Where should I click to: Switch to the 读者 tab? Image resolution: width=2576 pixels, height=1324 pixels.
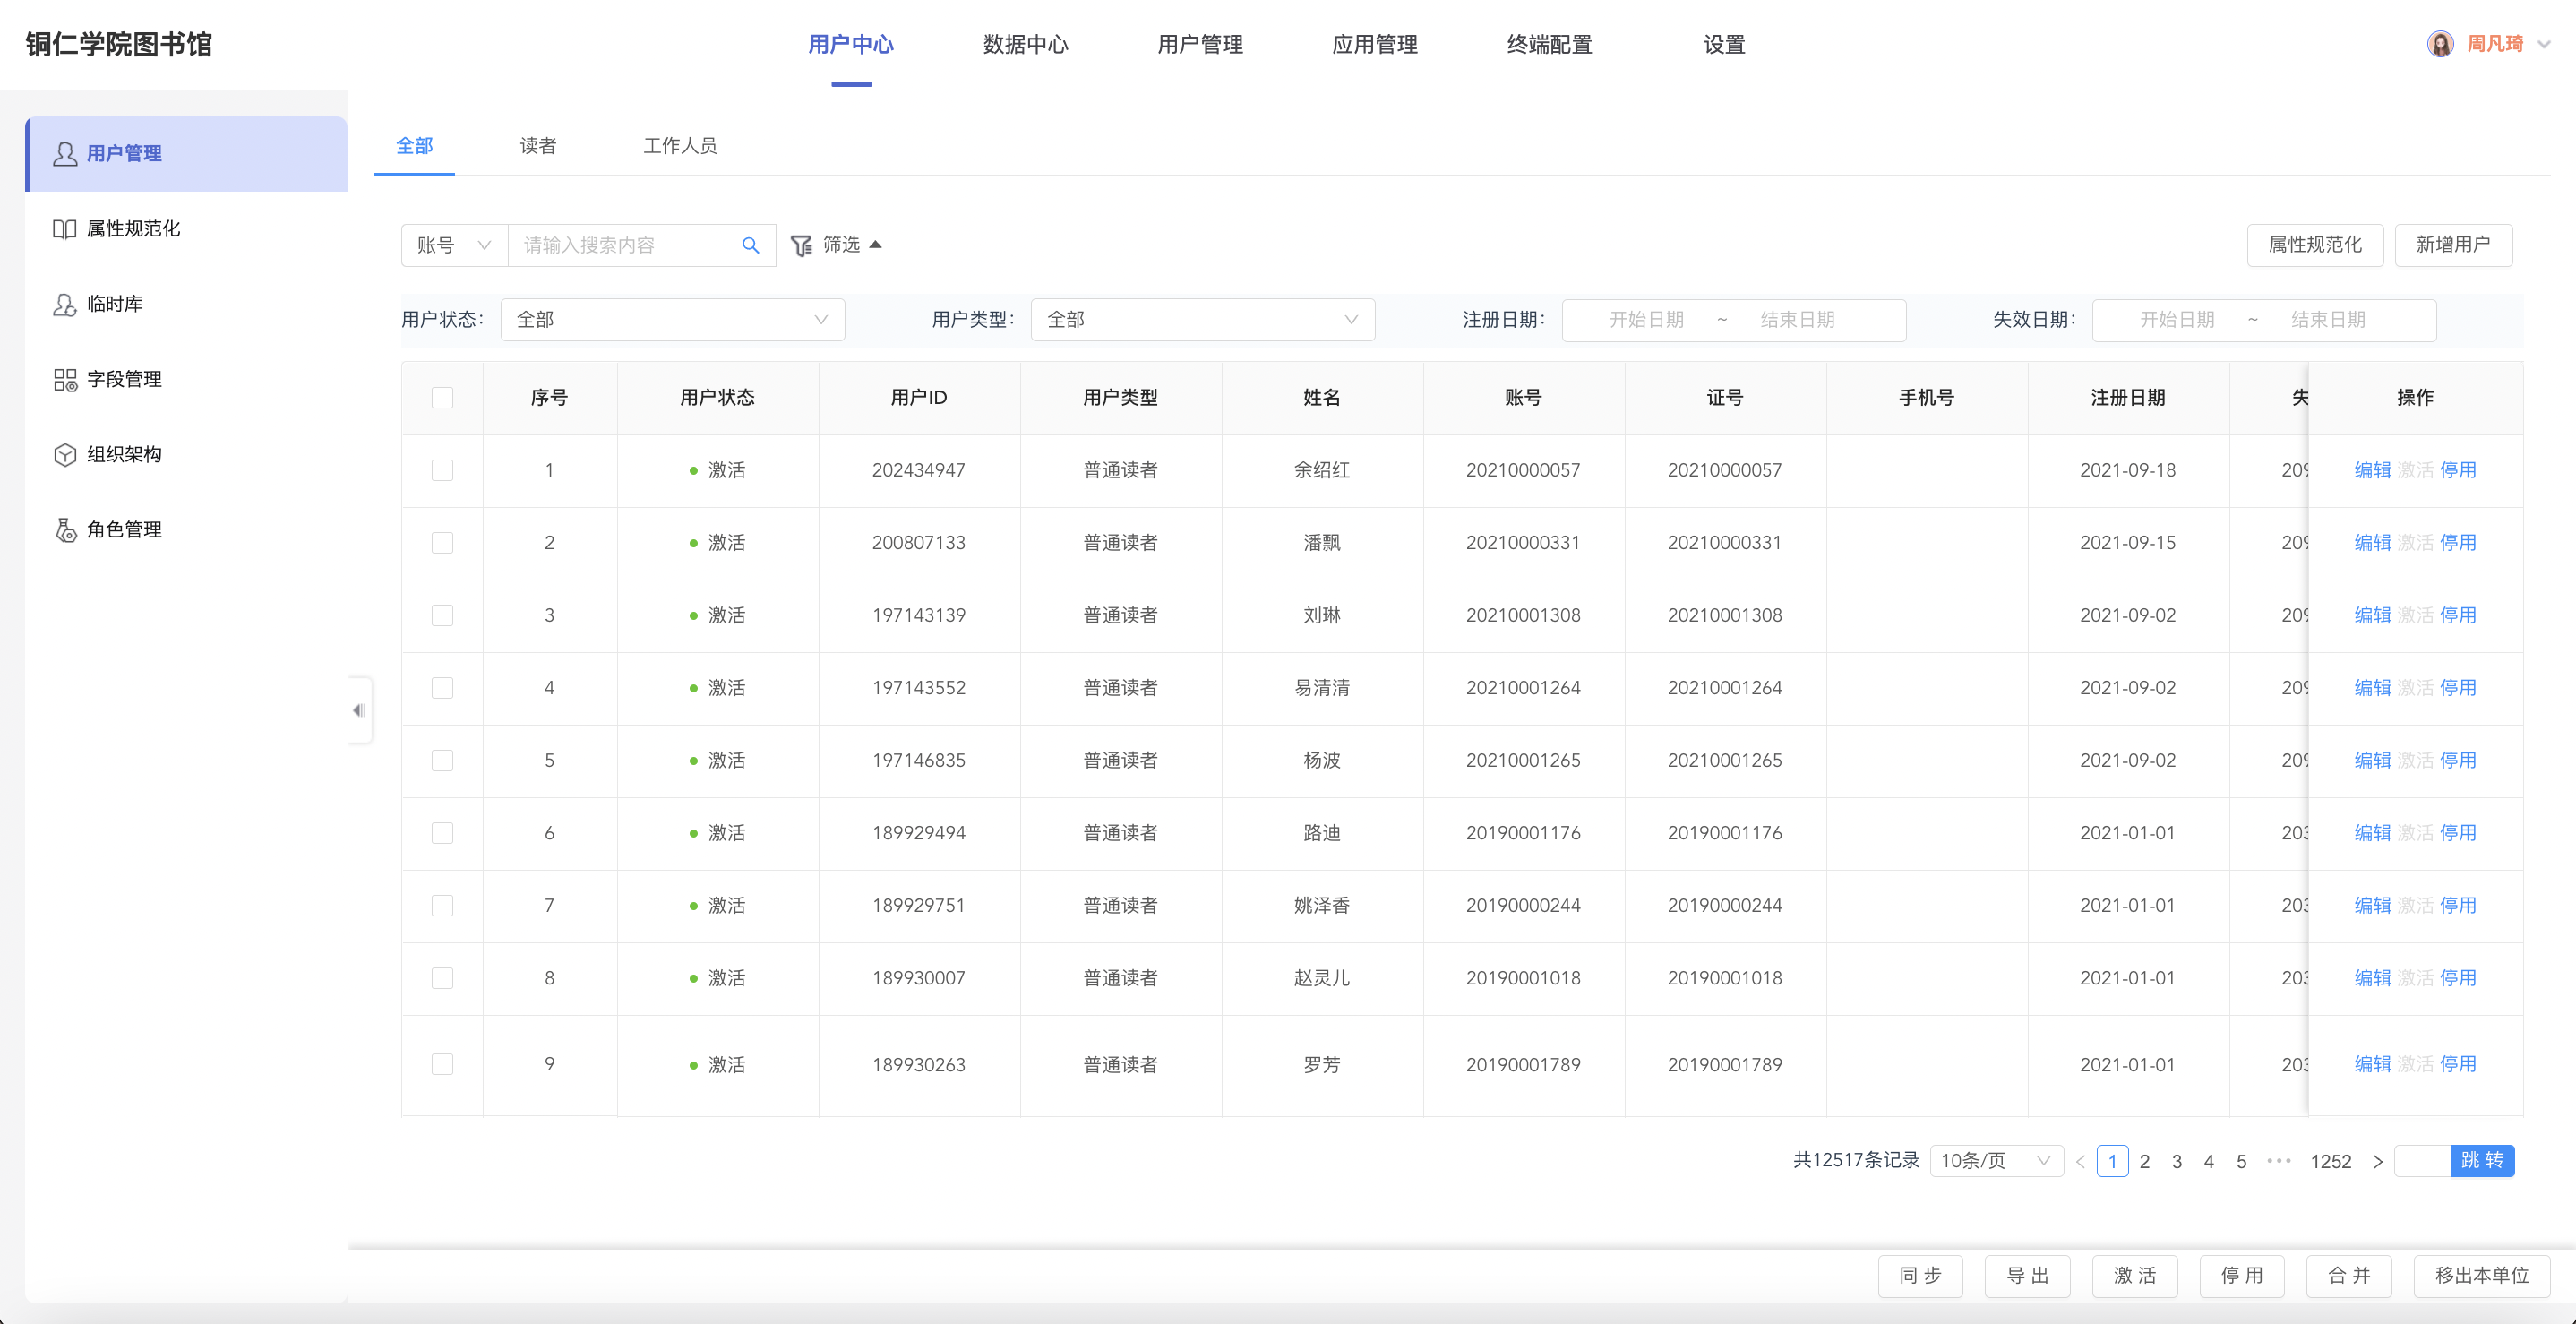point(538,146)
